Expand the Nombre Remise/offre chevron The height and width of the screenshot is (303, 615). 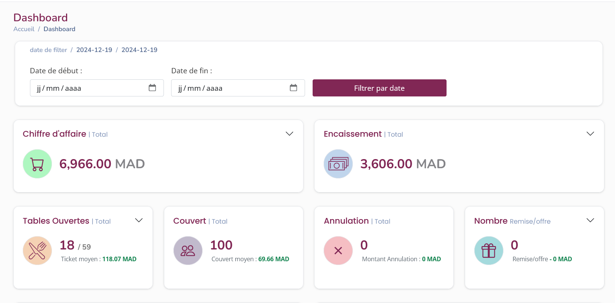590,220
